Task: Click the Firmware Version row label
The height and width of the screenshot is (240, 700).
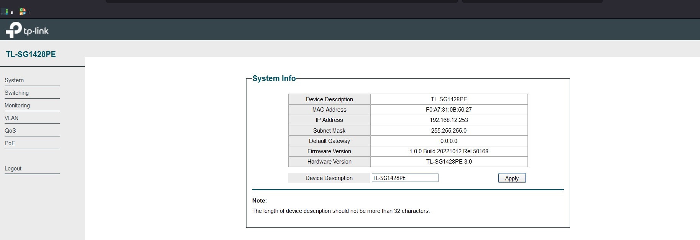Action: point(329,151)
